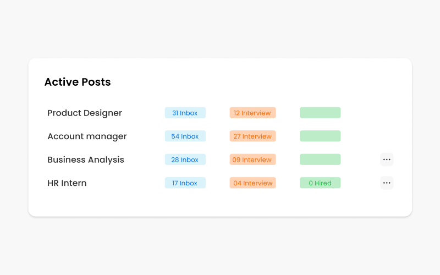Click the Active Posts heading
440x275 pixels.
[78, 82]
